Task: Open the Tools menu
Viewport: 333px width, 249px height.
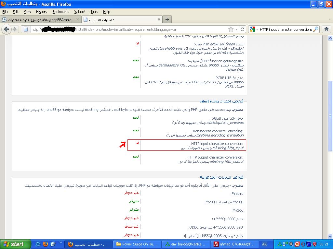Action: pos(94,12)
